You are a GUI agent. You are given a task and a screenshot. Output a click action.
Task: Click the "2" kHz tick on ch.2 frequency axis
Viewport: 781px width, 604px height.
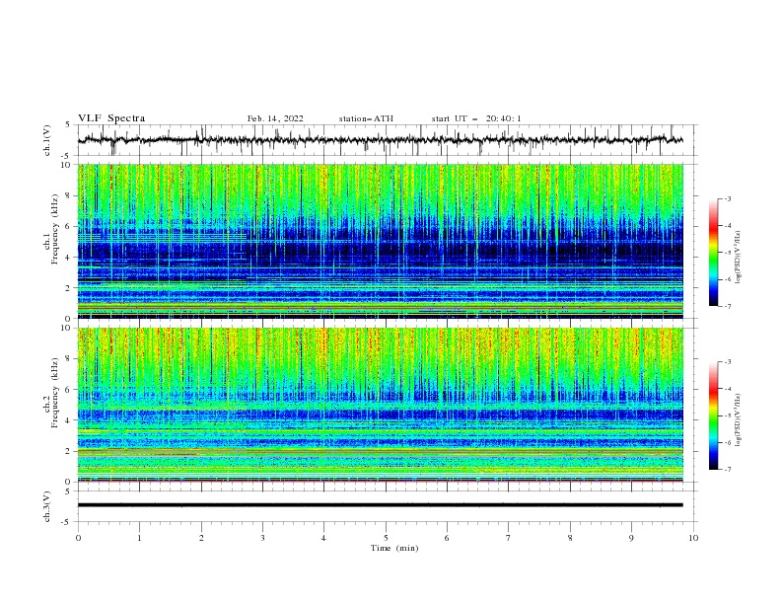click(69, 451)
